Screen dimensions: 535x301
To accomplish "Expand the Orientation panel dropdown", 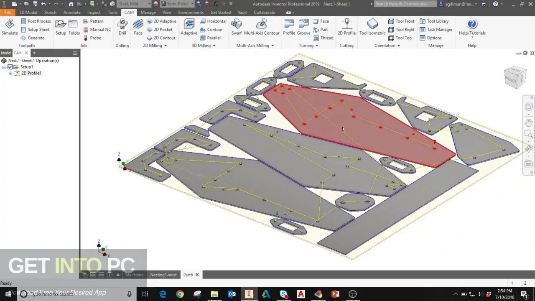I will coord(398,46).
